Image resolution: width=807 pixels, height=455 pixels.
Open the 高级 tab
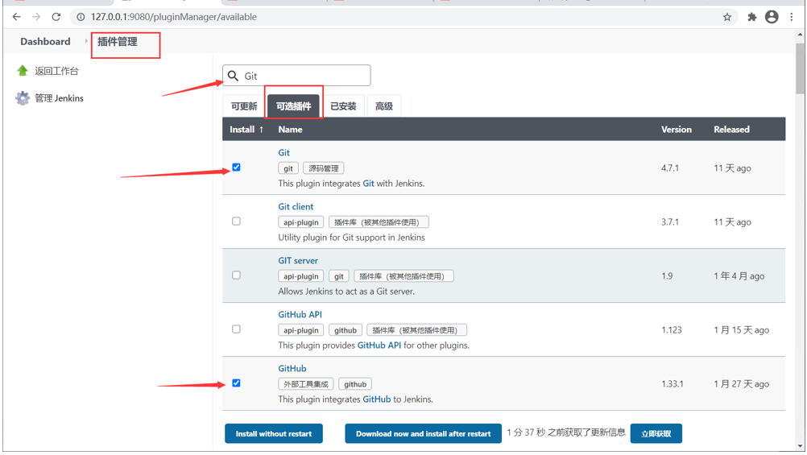tap(384, 106)
